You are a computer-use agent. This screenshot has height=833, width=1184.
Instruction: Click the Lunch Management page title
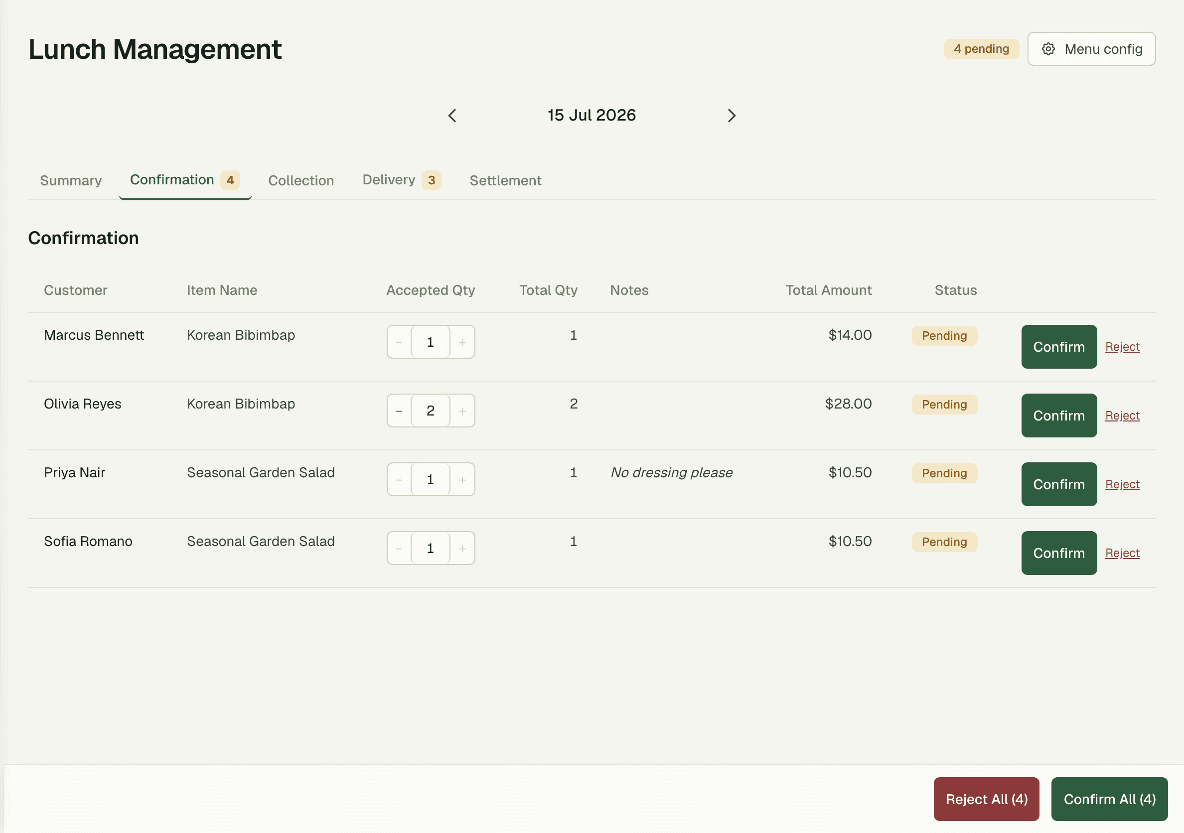pos(154,49)
